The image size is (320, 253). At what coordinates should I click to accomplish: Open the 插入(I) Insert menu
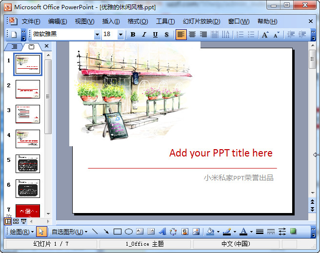(x=111, y=21)
